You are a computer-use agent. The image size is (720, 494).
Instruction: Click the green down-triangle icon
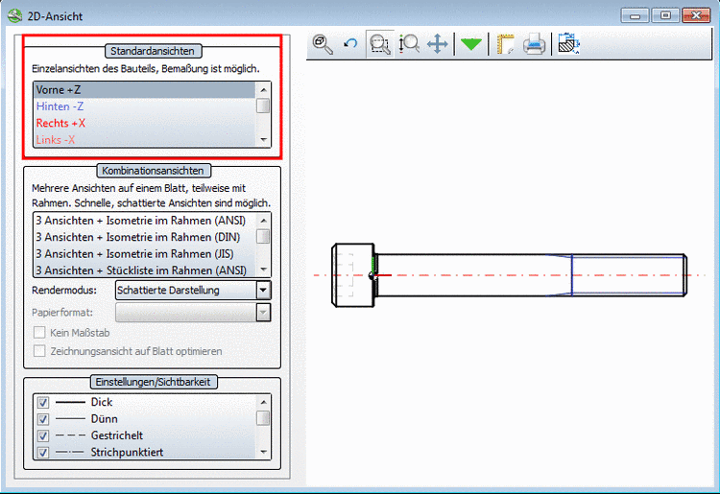tap(471, 44)
